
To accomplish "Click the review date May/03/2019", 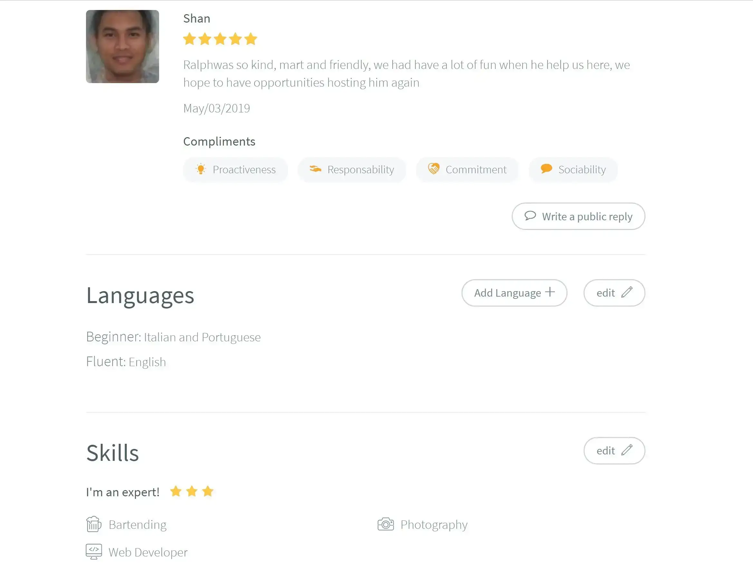I will click(x=216, y=108).
